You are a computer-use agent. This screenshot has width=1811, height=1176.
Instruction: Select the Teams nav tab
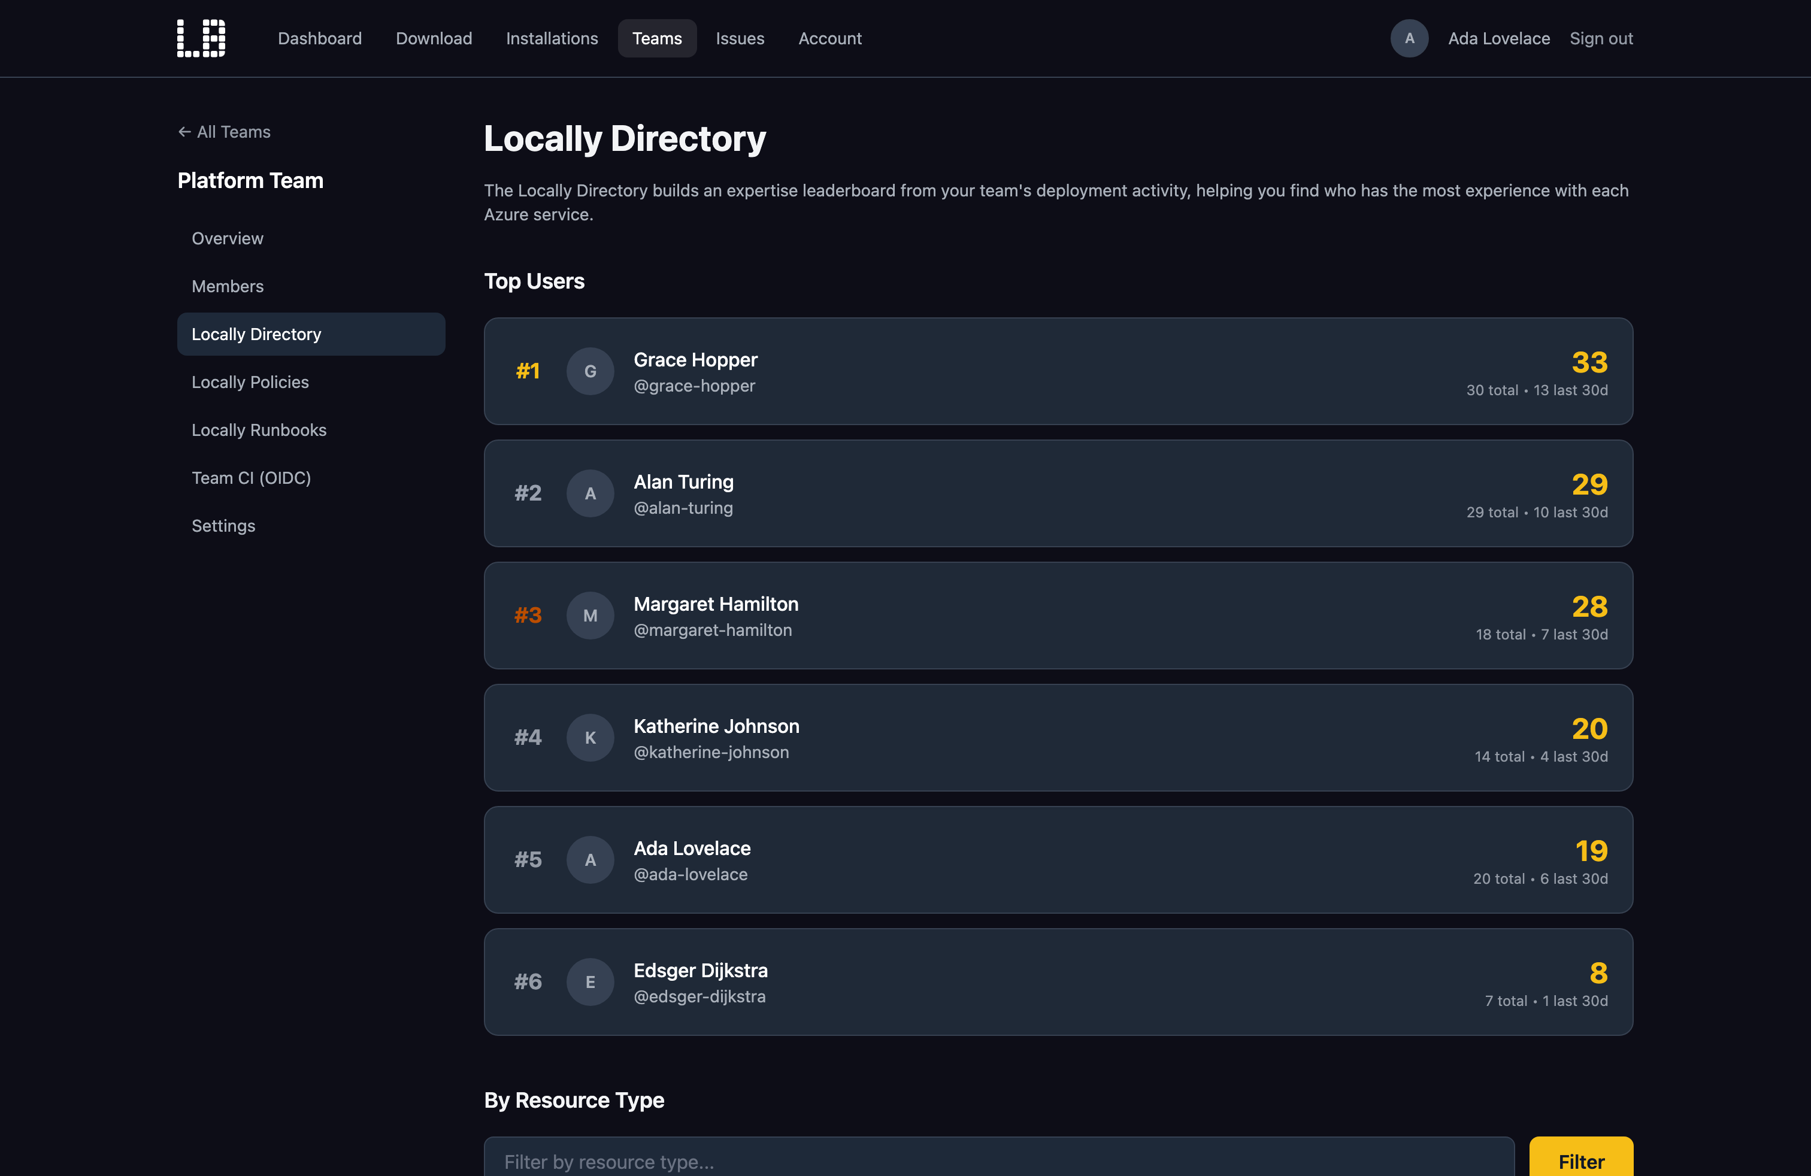[x=657, y=38]
